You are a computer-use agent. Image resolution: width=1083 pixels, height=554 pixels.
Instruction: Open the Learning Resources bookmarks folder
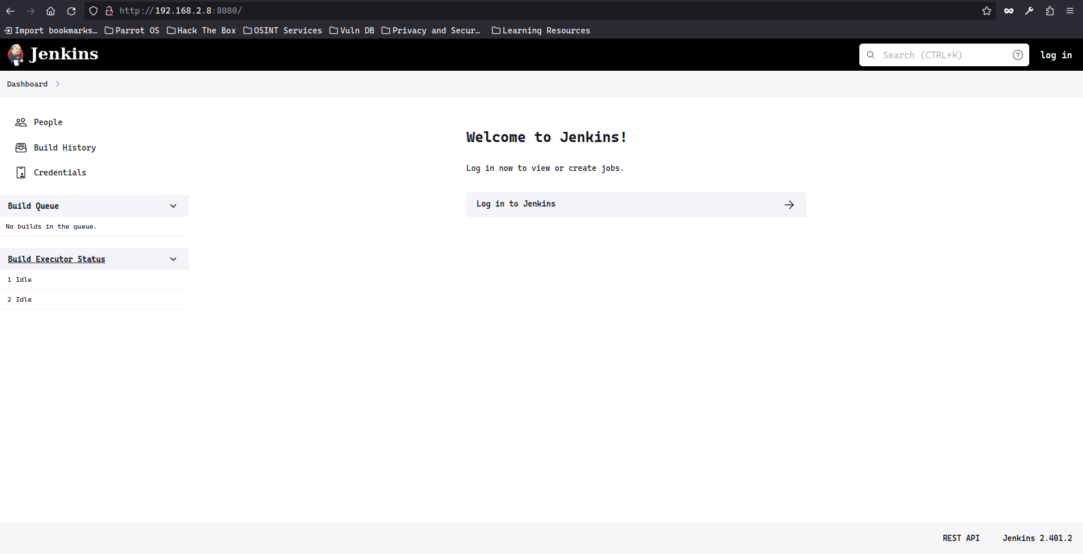point(541,31)
